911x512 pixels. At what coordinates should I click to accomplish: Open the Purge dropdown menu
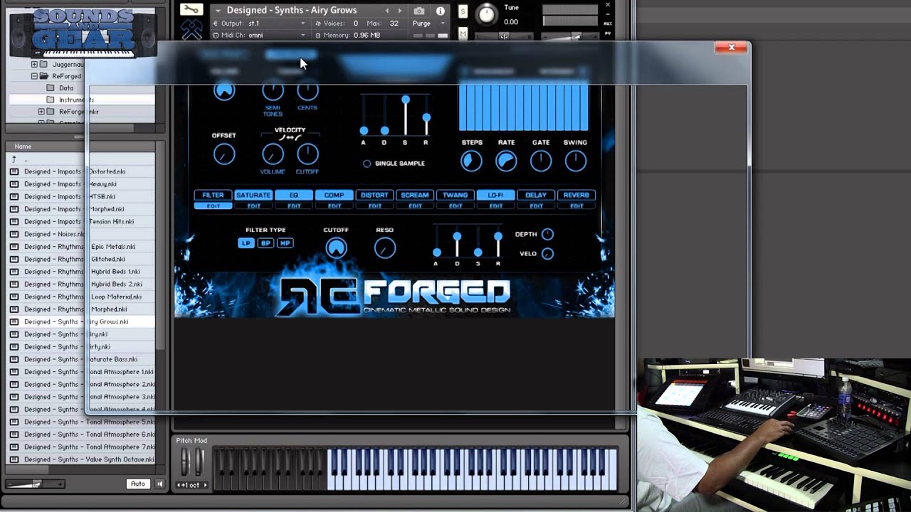click(x=428, y=23)
